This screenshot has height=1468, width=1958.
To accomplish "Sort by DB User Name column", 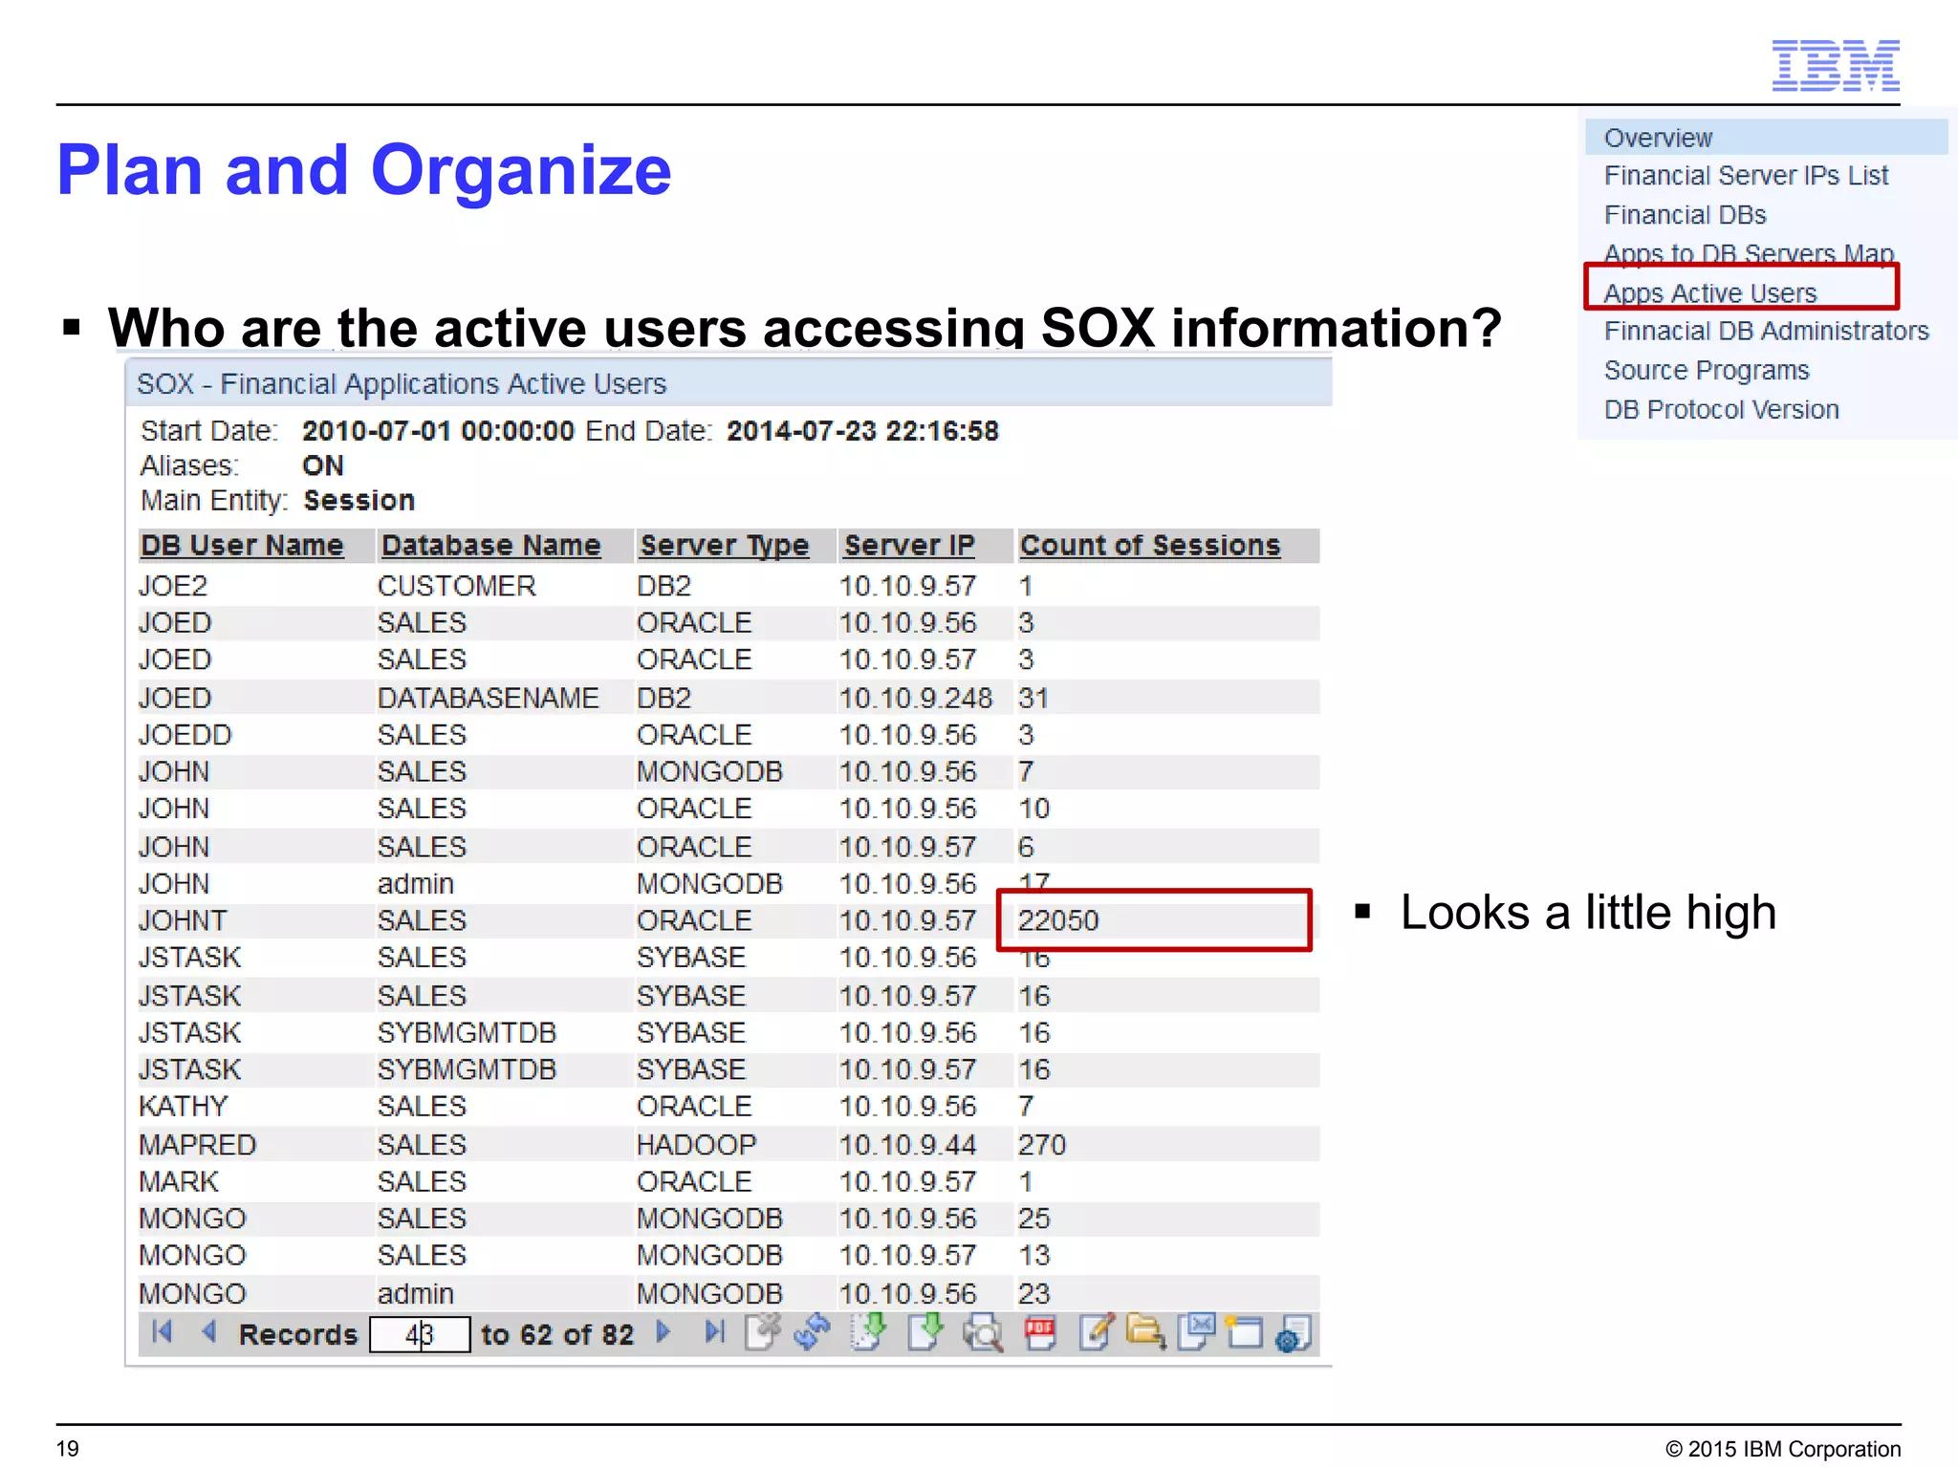I will coord(242,546).
